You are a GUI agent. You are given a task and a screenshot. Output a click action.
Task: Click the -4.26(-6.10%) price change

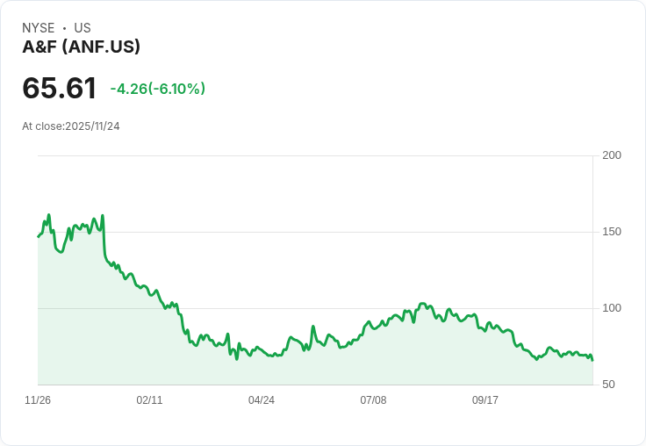click(158, 89)
